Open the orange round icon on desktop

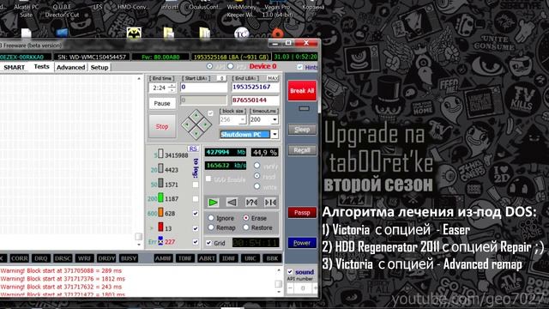click(278, 33)
